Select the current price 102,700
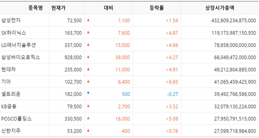This screenshot has height=138, width=259. coord(73,82)
